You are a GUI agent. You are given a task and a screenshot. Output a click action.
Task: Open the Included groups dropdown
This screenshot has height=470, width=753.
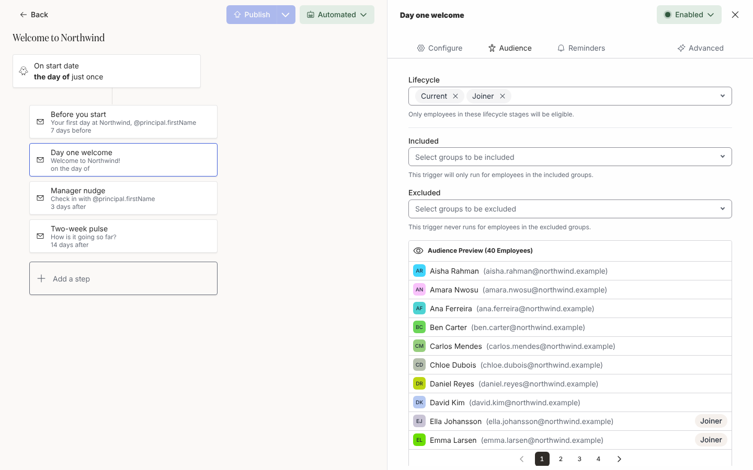570,157
